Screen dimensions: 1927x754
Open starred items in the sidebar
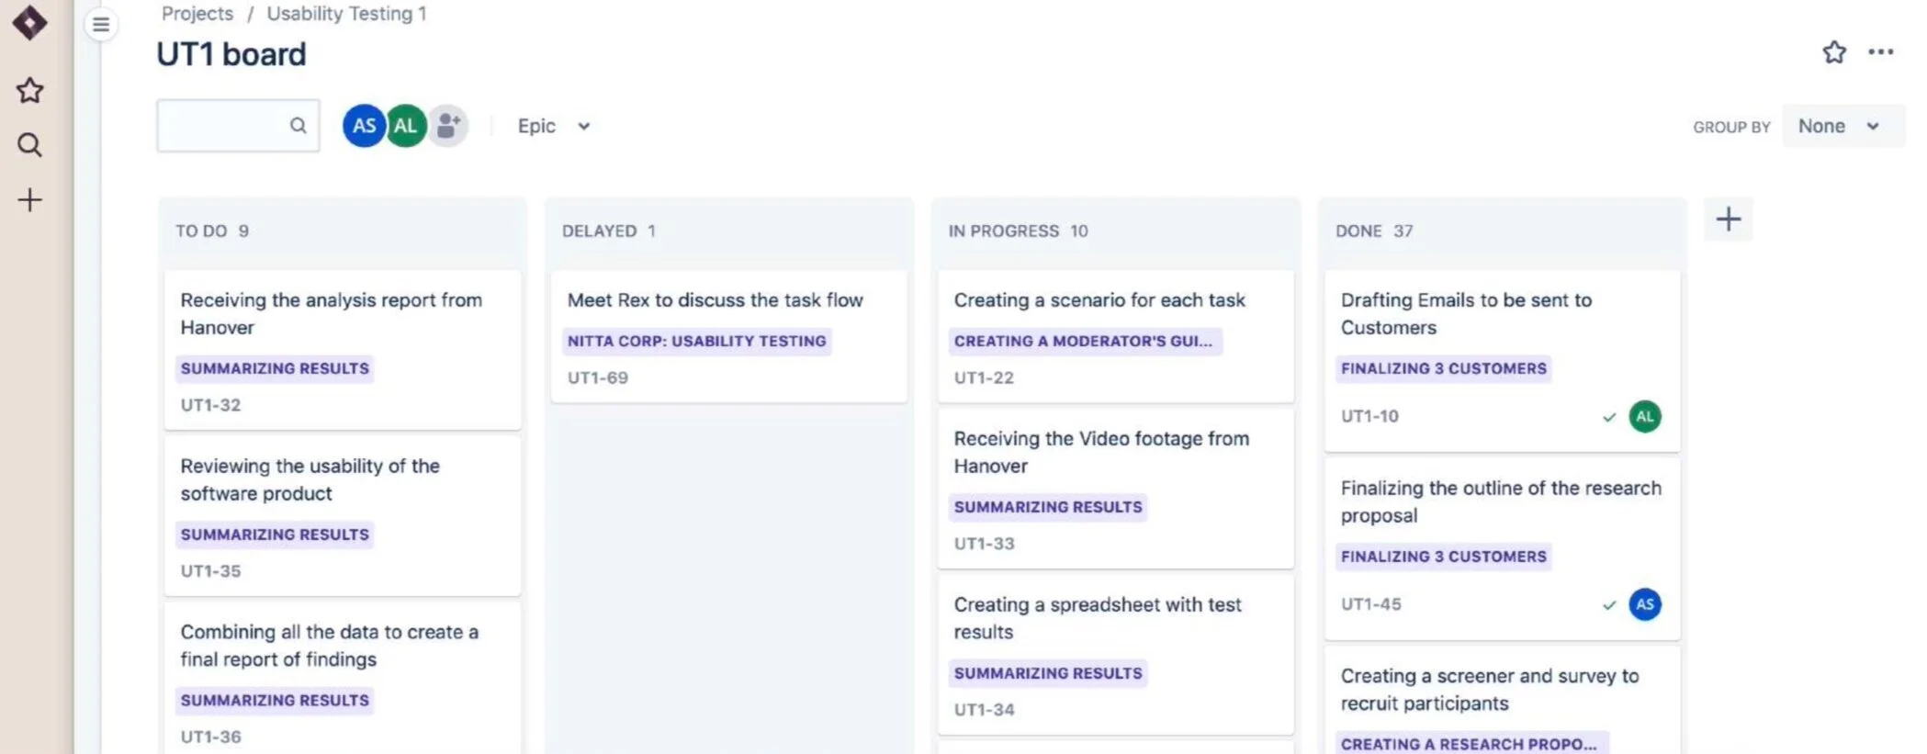(x=29, y=90)
